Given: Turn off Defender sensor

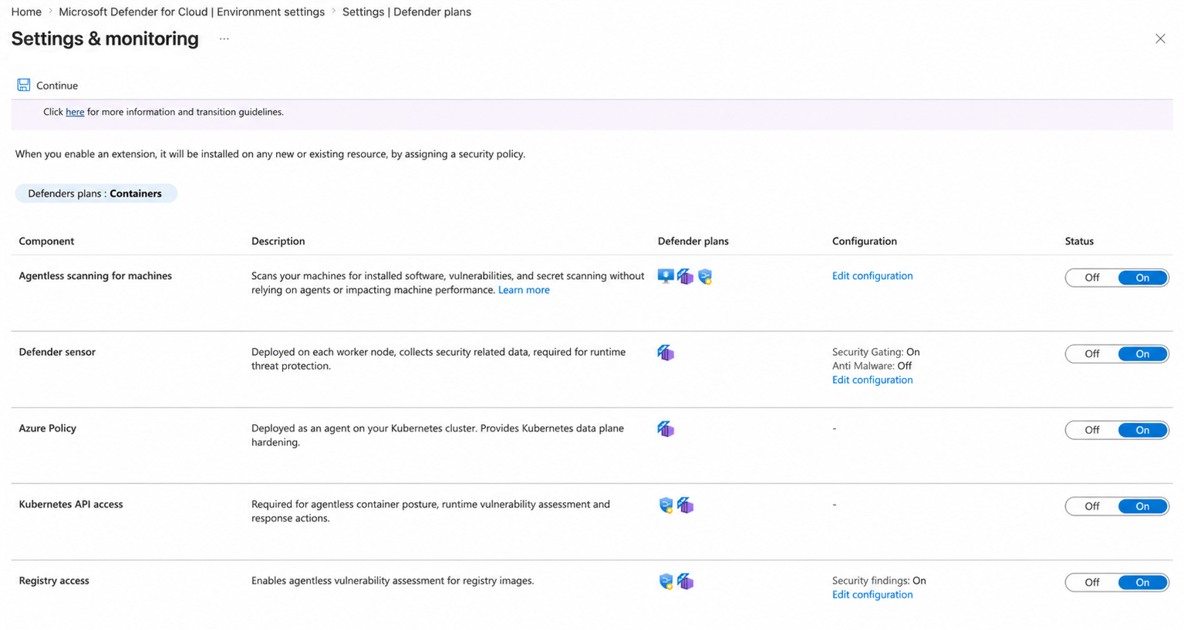Looking at the screenshot, I should (1091, 354).
